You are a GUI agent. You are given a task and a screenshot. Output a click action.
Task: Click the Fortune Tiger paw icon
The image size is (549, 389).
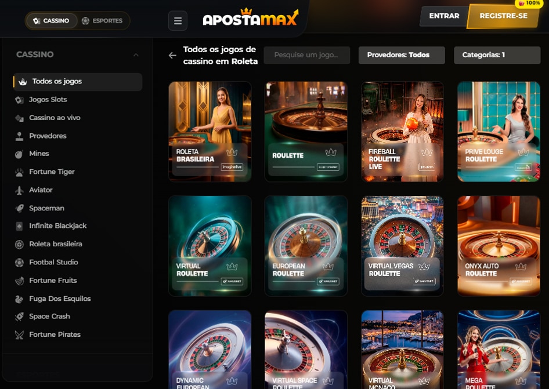[x=19, y=172]
